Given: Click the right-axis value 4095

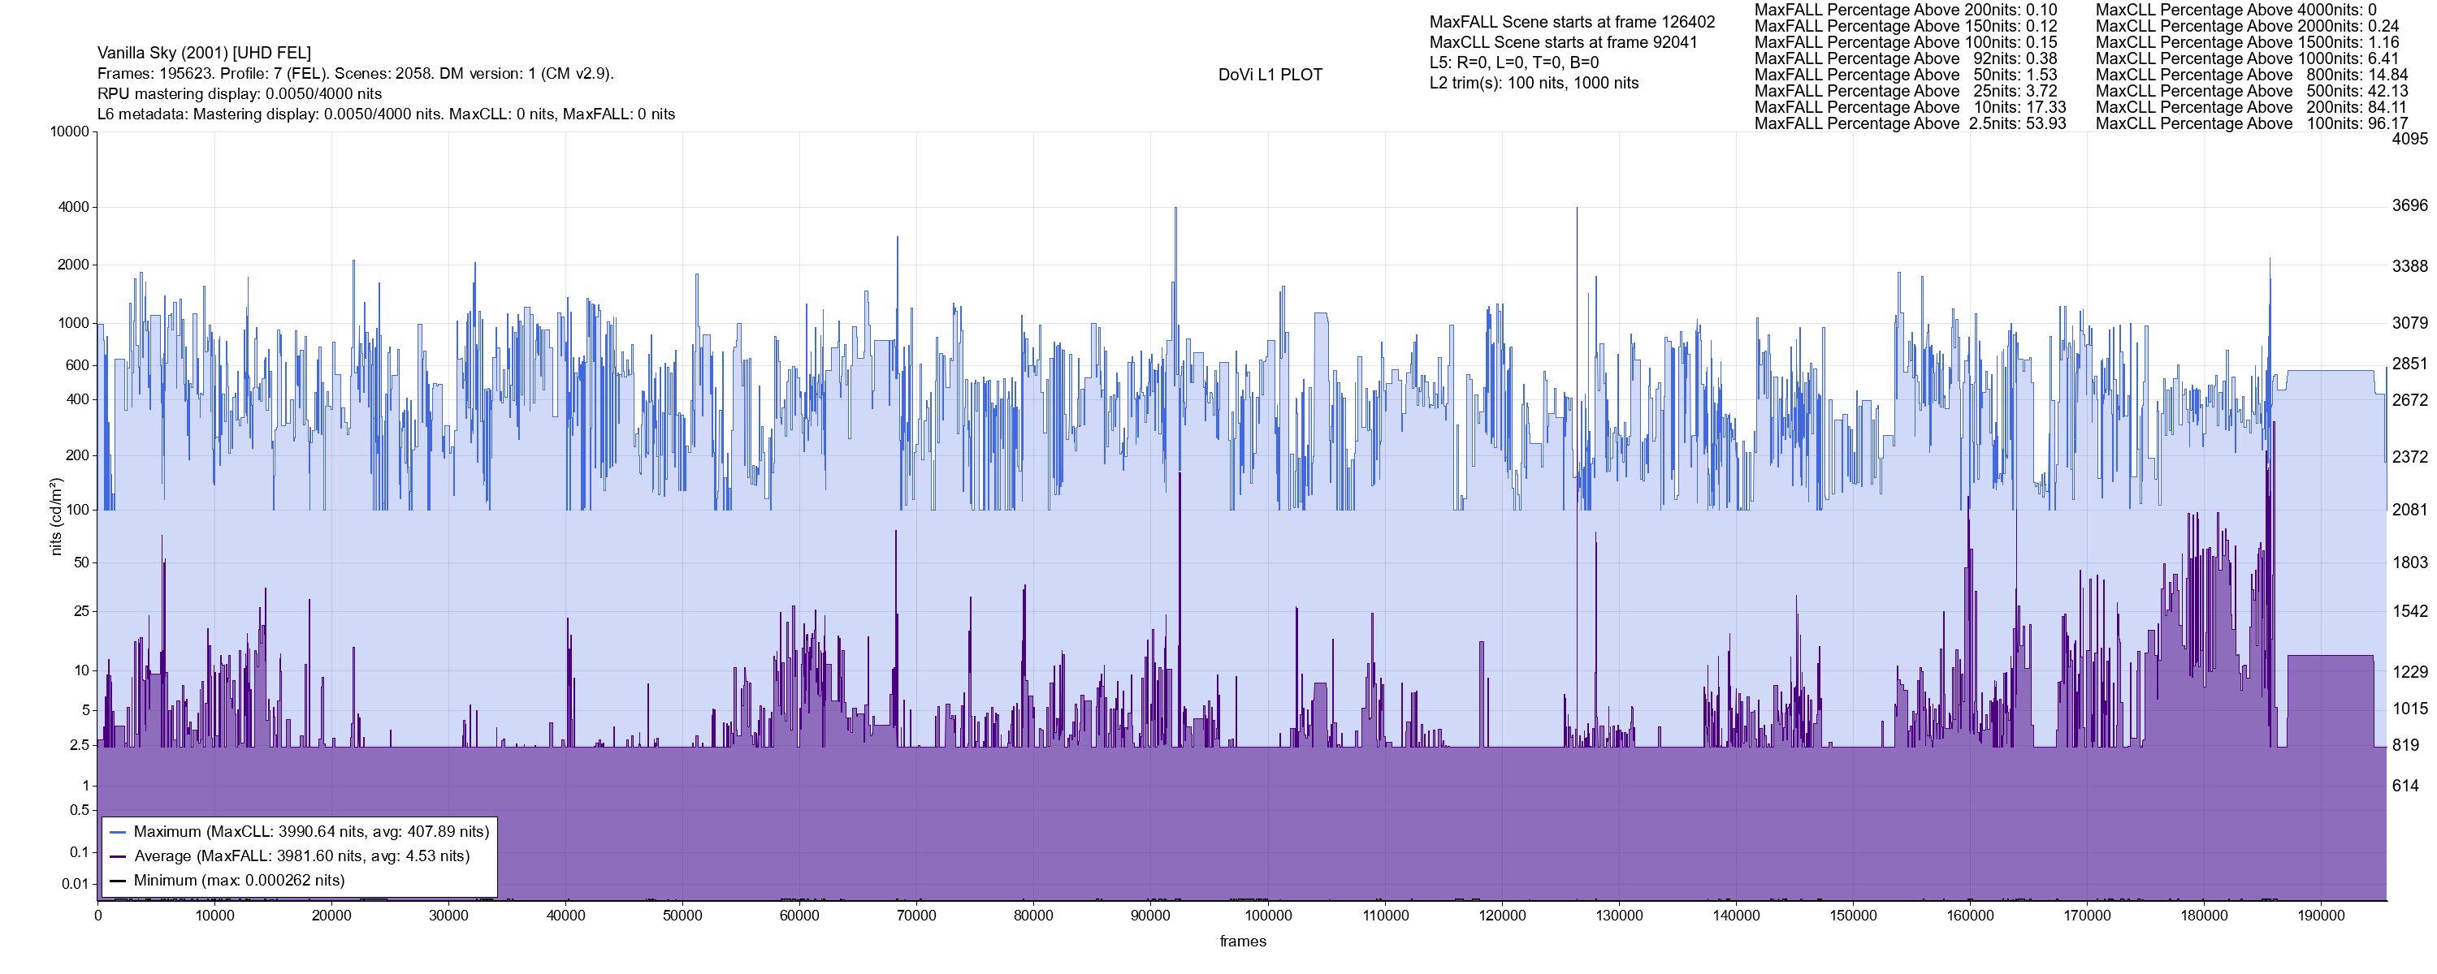Looking at the screenshot, I should click(2409, 138).
